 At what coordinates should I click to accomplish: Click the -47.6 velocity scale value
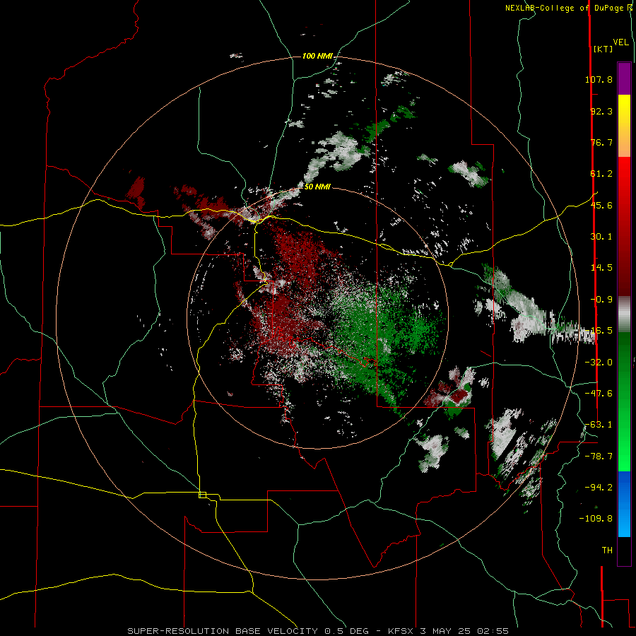coord(599,394)
